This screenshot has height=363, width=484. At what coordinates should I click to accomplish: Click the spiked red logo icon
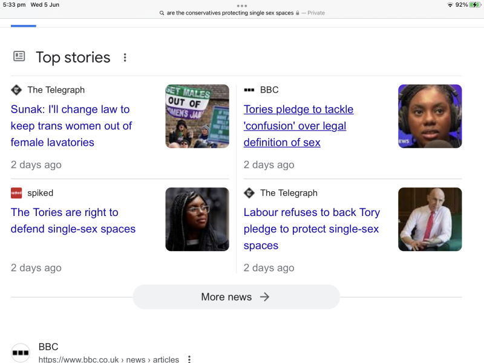point(16,193)
